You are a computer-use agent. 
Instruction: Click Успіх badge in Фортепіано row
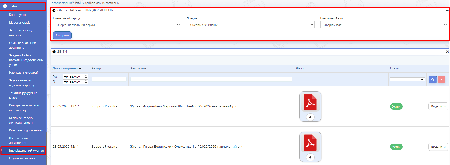tap(396, 107)
